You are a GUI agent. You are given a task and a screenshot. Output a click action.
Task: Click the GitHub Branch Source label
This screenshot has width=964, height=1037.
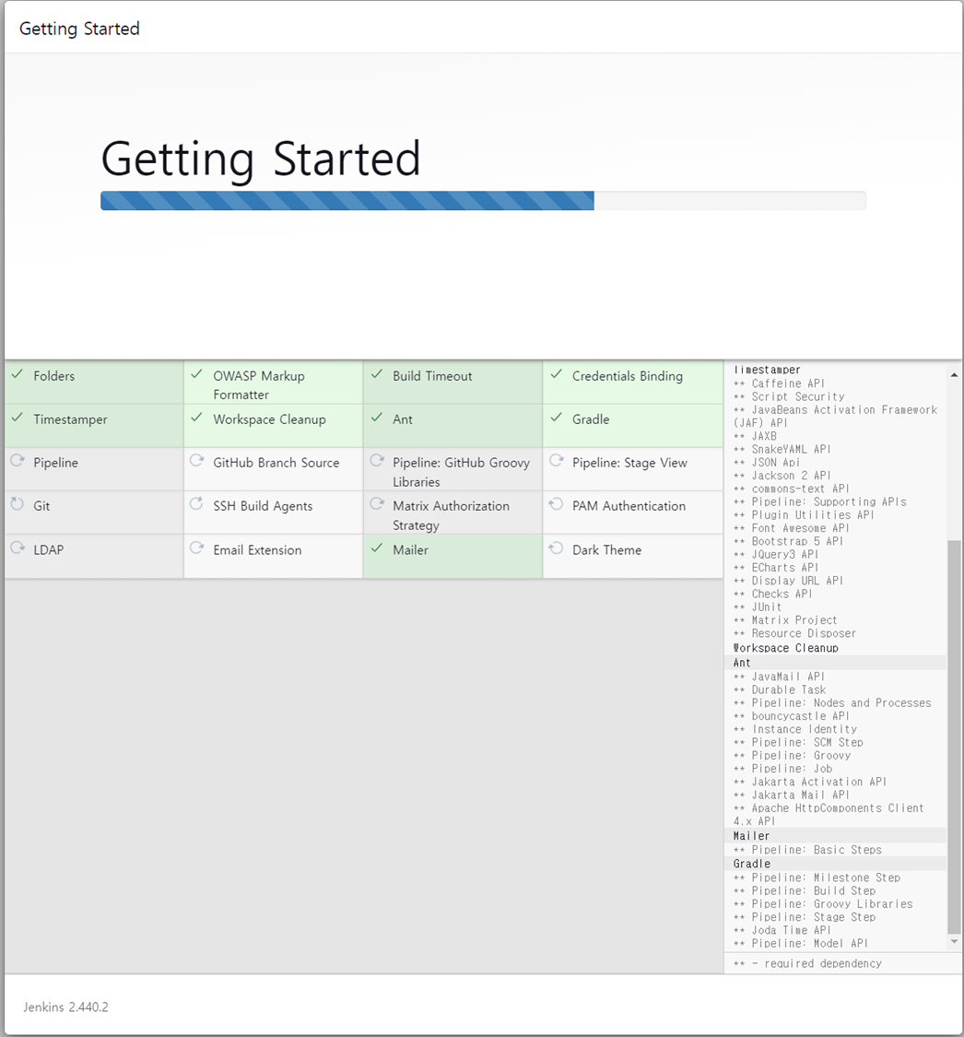(276, 463)
